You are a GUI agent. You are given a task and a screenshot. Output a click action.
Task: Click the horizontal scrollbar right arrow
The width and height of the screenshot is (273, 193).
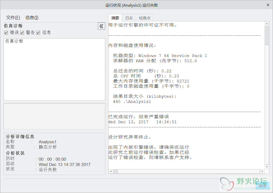coord(262,171)
